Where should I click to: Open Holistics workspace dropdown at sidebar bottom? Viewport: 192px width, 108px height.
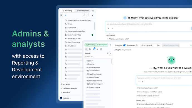65,98
